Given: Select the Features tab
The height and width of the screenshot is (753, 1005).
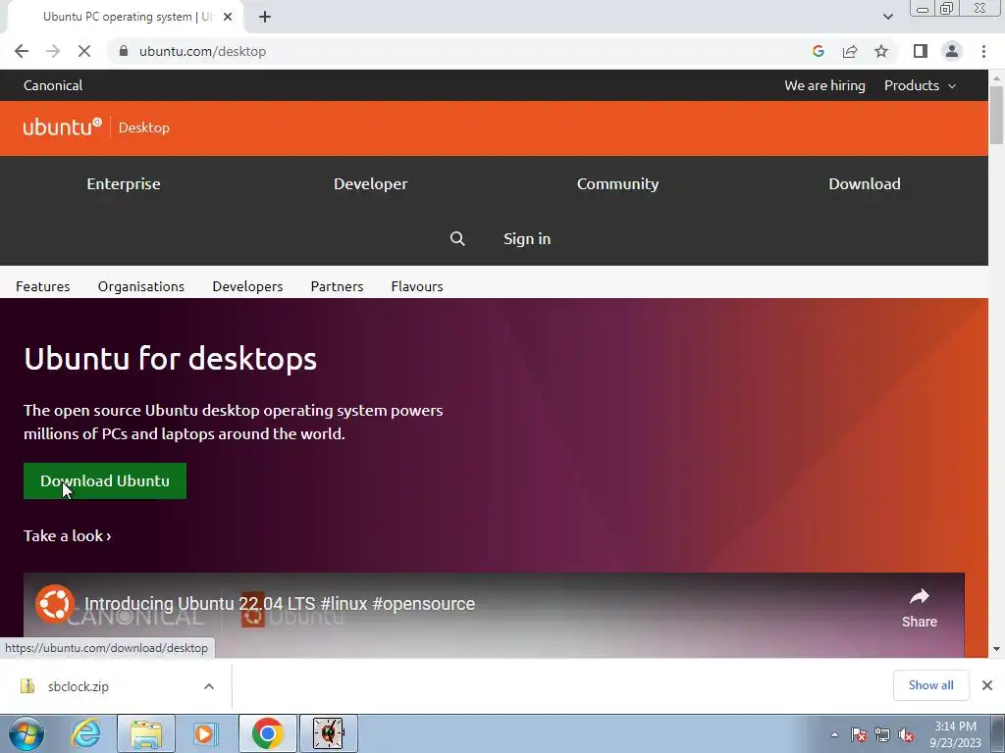Looking at the screenshot, I should pos(43,286).
